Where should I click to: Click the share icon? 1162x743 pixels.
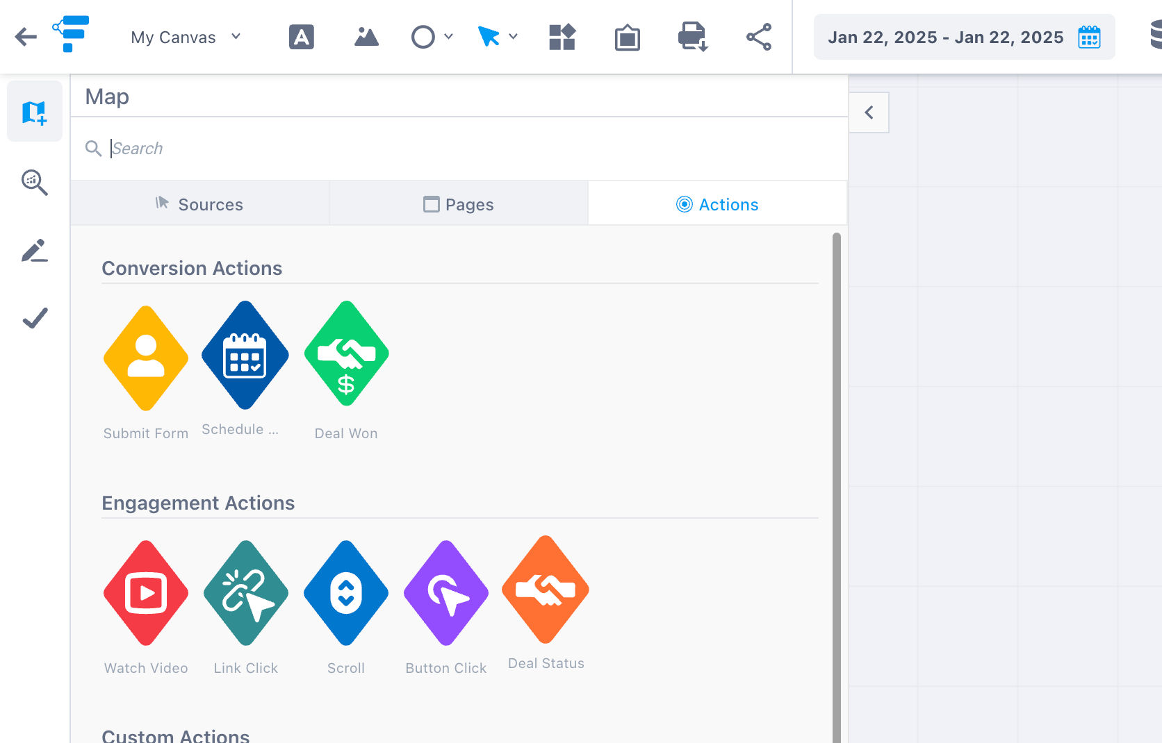tap(759, 37)
